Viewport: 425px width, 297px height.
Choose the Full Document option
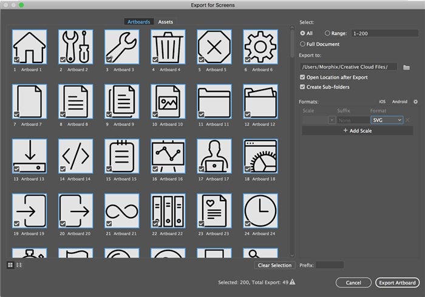[303, 44]
